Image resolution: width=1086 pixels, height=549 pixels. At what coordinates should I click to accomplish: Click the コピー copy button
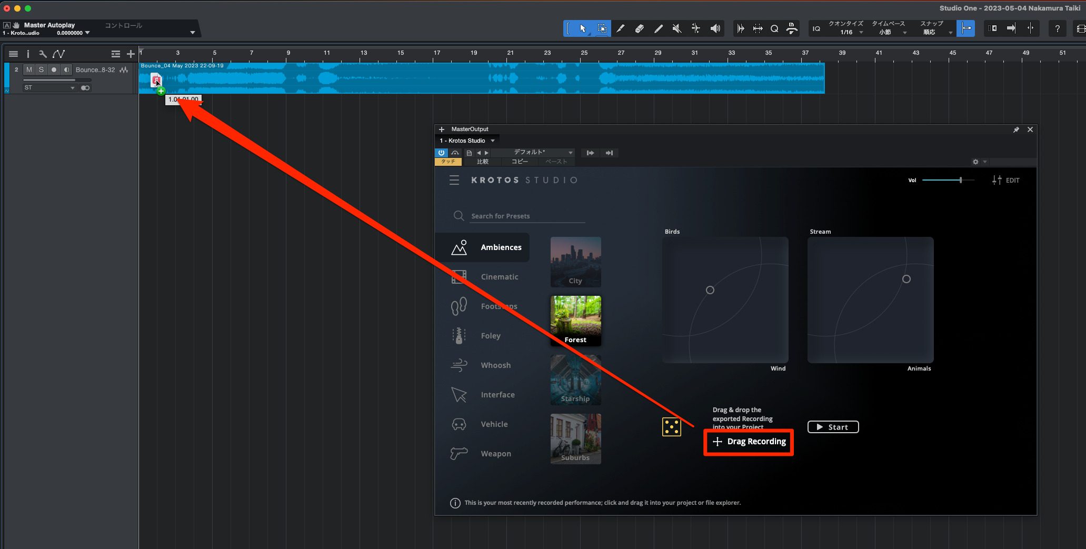click(520, 162)
